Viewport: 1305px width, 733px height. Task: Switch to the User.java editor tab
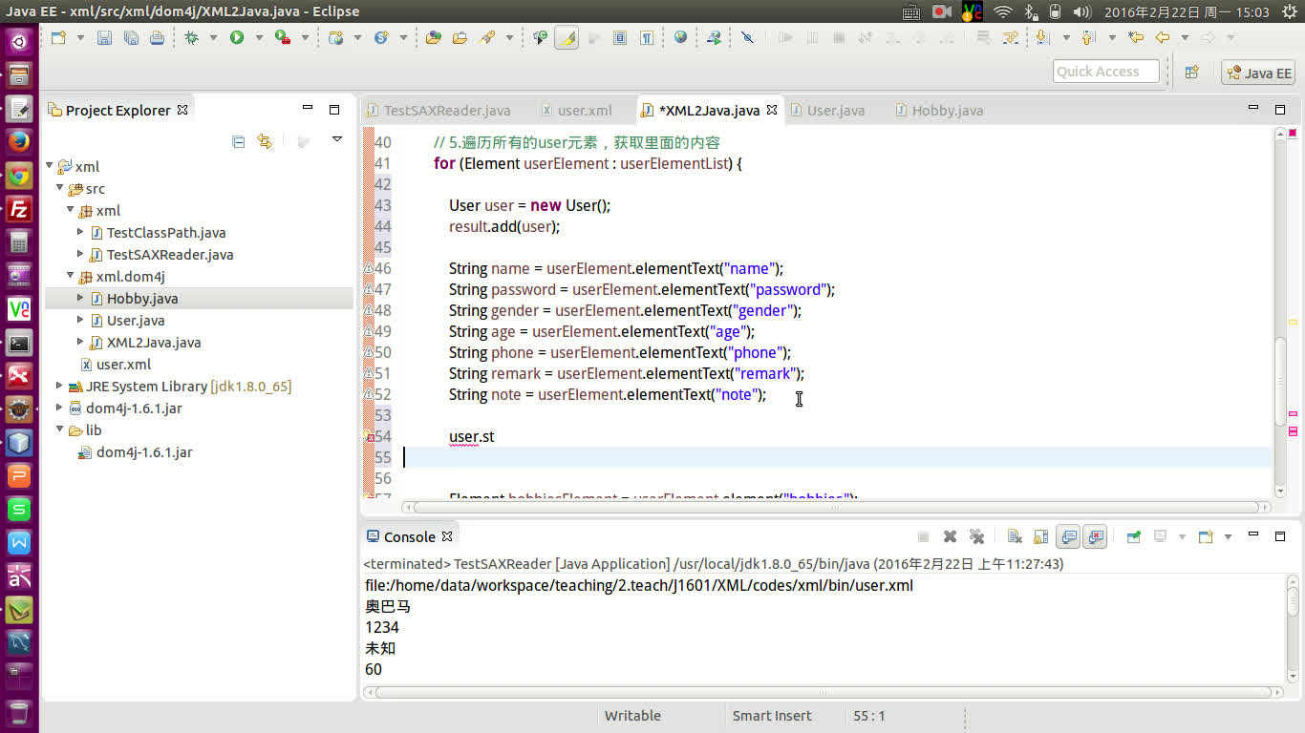[x=835, y=111]
